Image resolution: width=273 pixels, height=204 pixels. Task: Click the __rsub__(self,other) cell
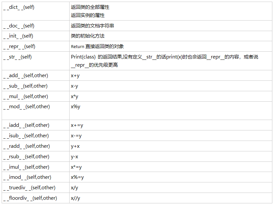[x=26, y=157]
